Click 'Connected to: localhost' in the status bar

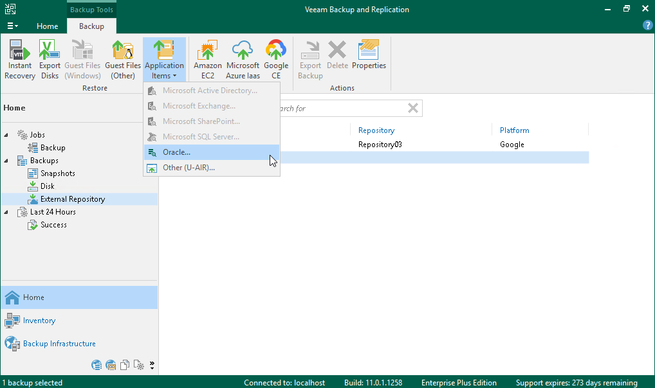click(x=284, y=383)
